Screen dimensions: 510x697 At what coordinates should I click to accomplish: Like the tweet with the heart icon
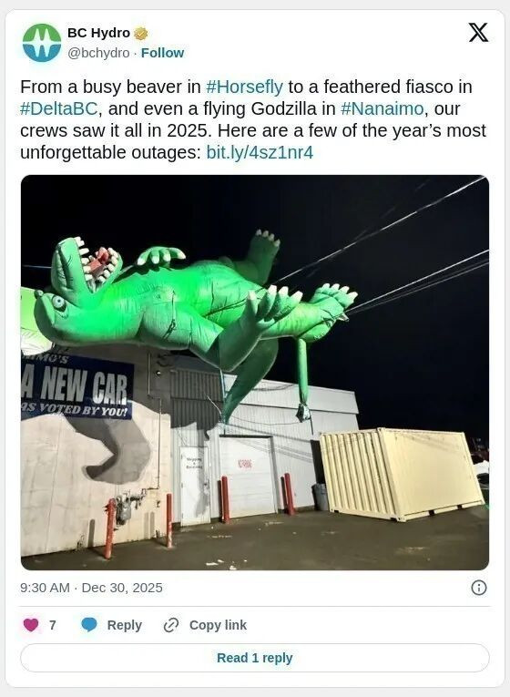point(31,625)
